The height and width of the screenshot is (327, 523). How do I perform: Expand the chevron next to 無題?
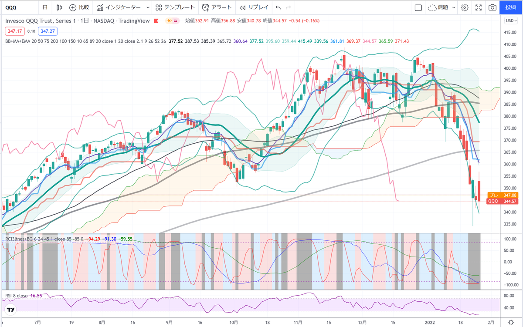point(453,7)
